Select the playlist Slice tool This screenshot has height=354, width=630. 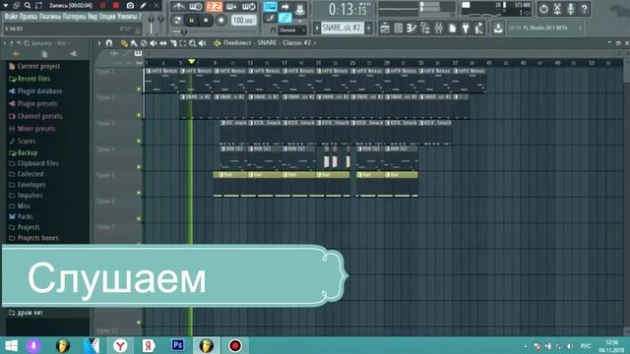point(173,43)
